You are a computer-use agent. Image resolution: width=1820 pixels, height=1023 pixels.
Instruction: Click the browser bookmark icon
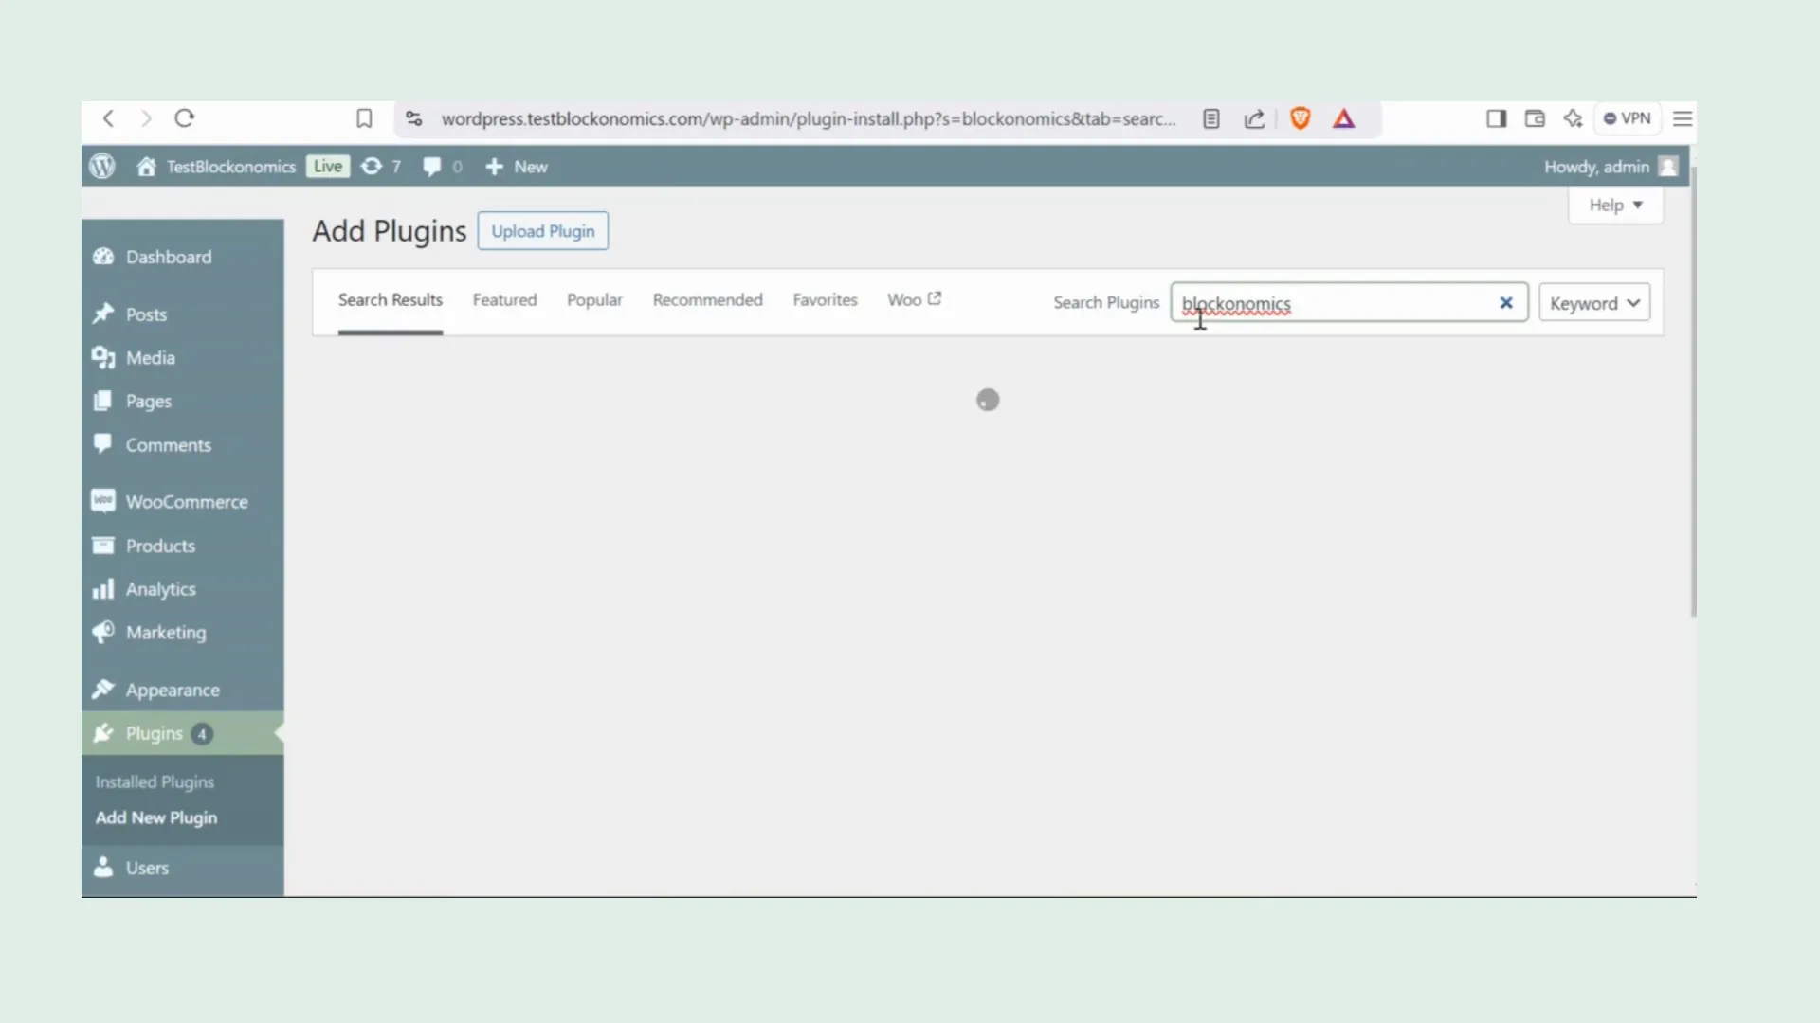364,117
